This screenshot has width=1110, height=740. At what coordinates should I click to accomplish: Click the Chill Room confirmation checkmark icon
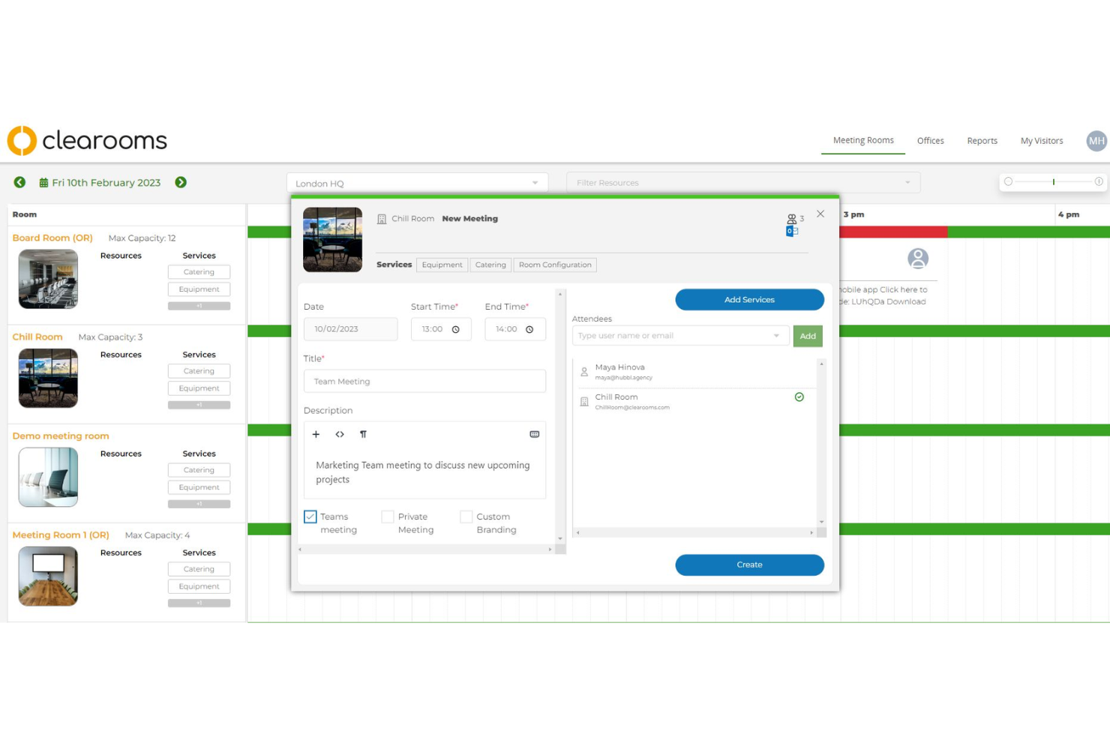coord(799,397)
